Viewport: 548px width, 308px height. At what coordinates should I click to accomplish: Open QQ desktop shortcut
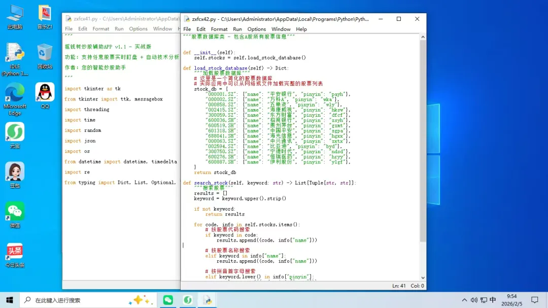point(45,96)
